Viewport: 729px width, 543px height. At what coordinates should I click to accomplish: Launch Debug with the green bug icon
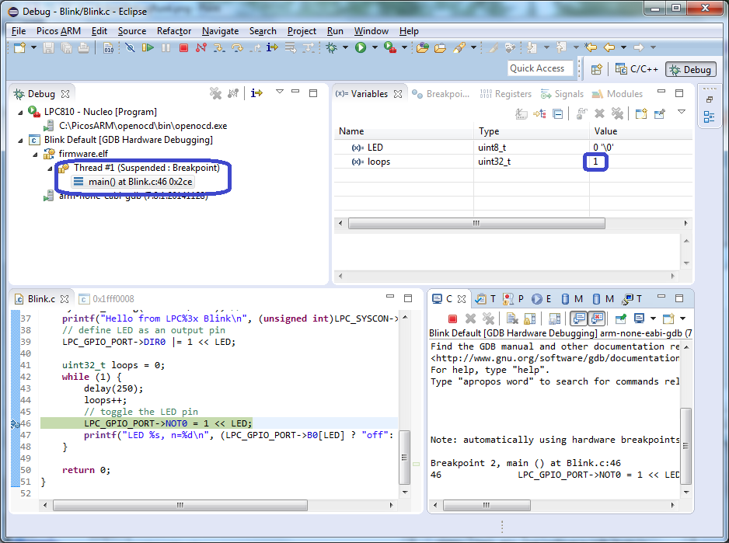pos(332,47)
